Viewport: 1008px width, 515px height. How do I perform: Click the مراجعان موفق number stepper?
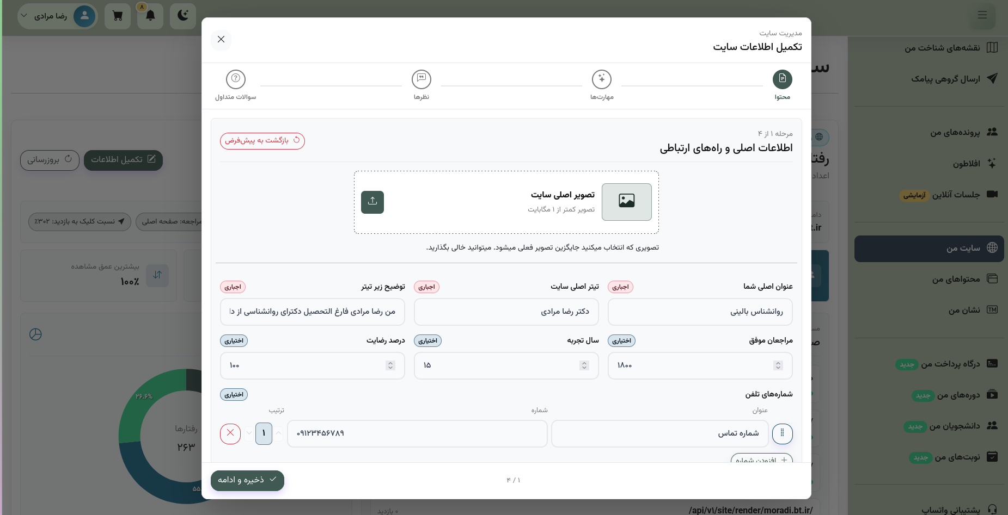778,365
